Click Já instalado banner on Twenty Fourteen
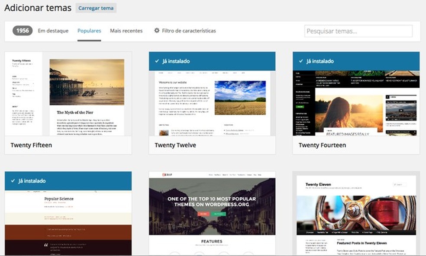426x256 pixels. click(356, 61)
